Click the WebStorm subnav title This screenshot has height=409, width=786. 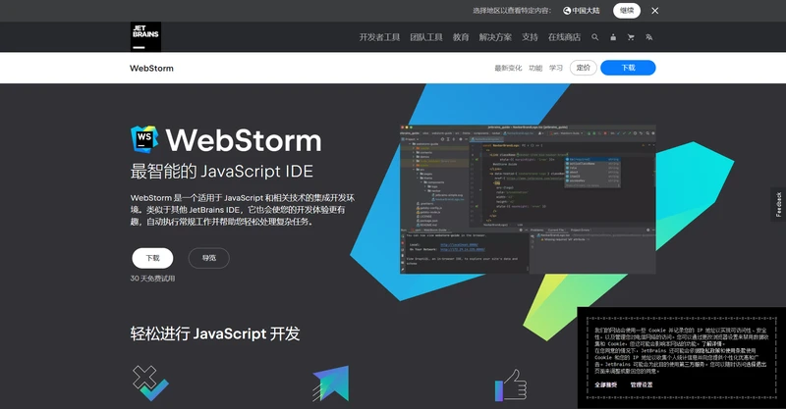151,68
